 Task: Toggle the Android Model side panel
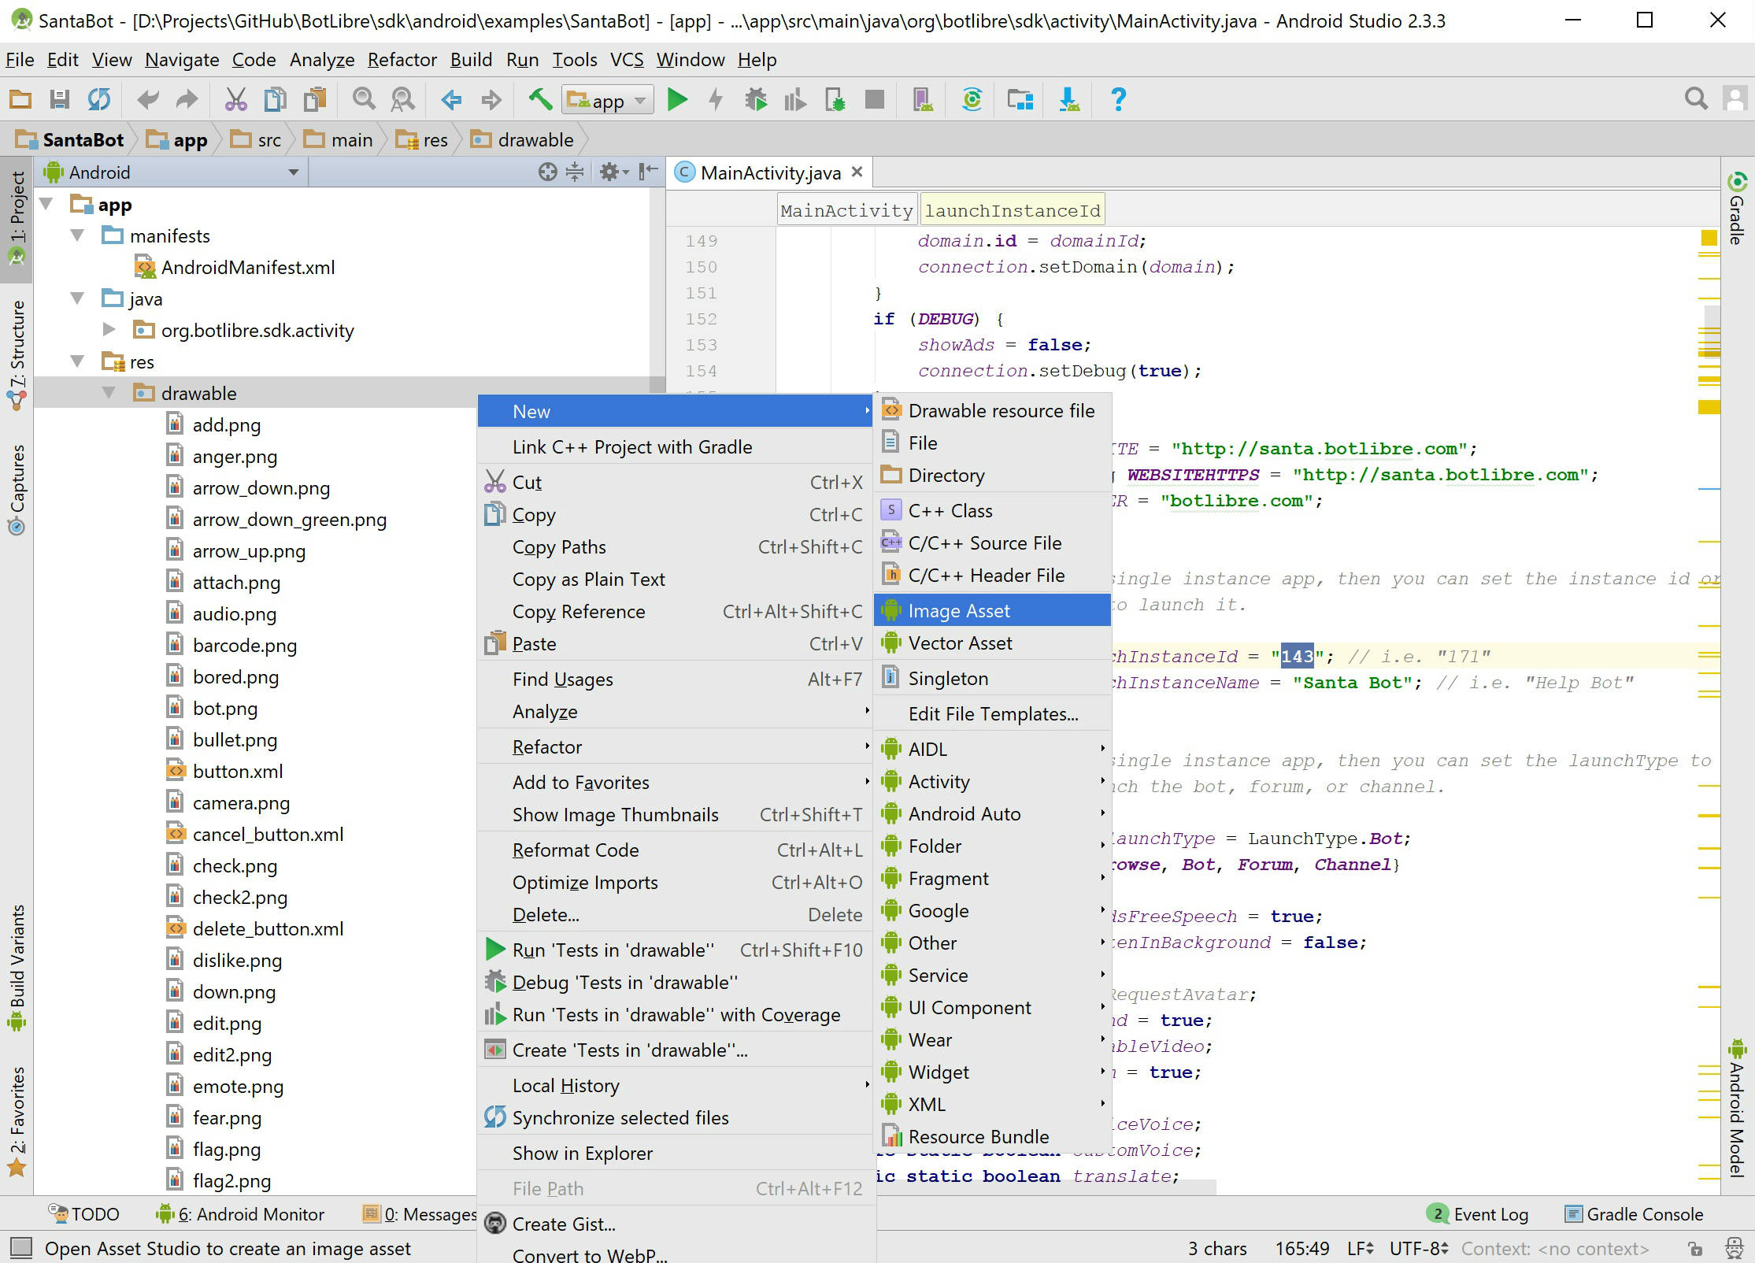1737,1108
